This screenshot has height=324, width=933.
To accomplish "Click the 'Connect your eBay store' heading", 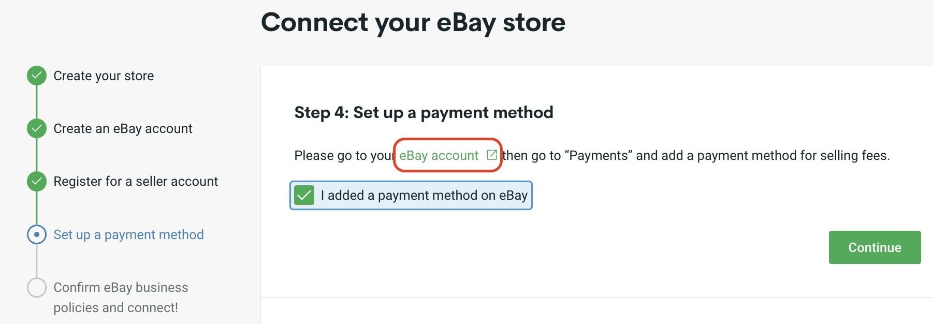I will pos(414,22).
